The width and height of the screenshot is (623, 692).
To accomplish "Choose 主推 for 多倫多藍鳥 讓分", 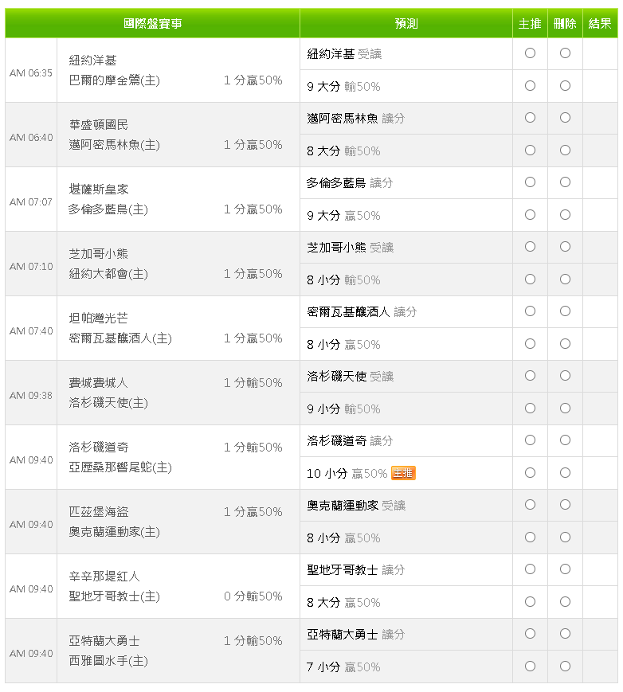I will coord(530,182).
